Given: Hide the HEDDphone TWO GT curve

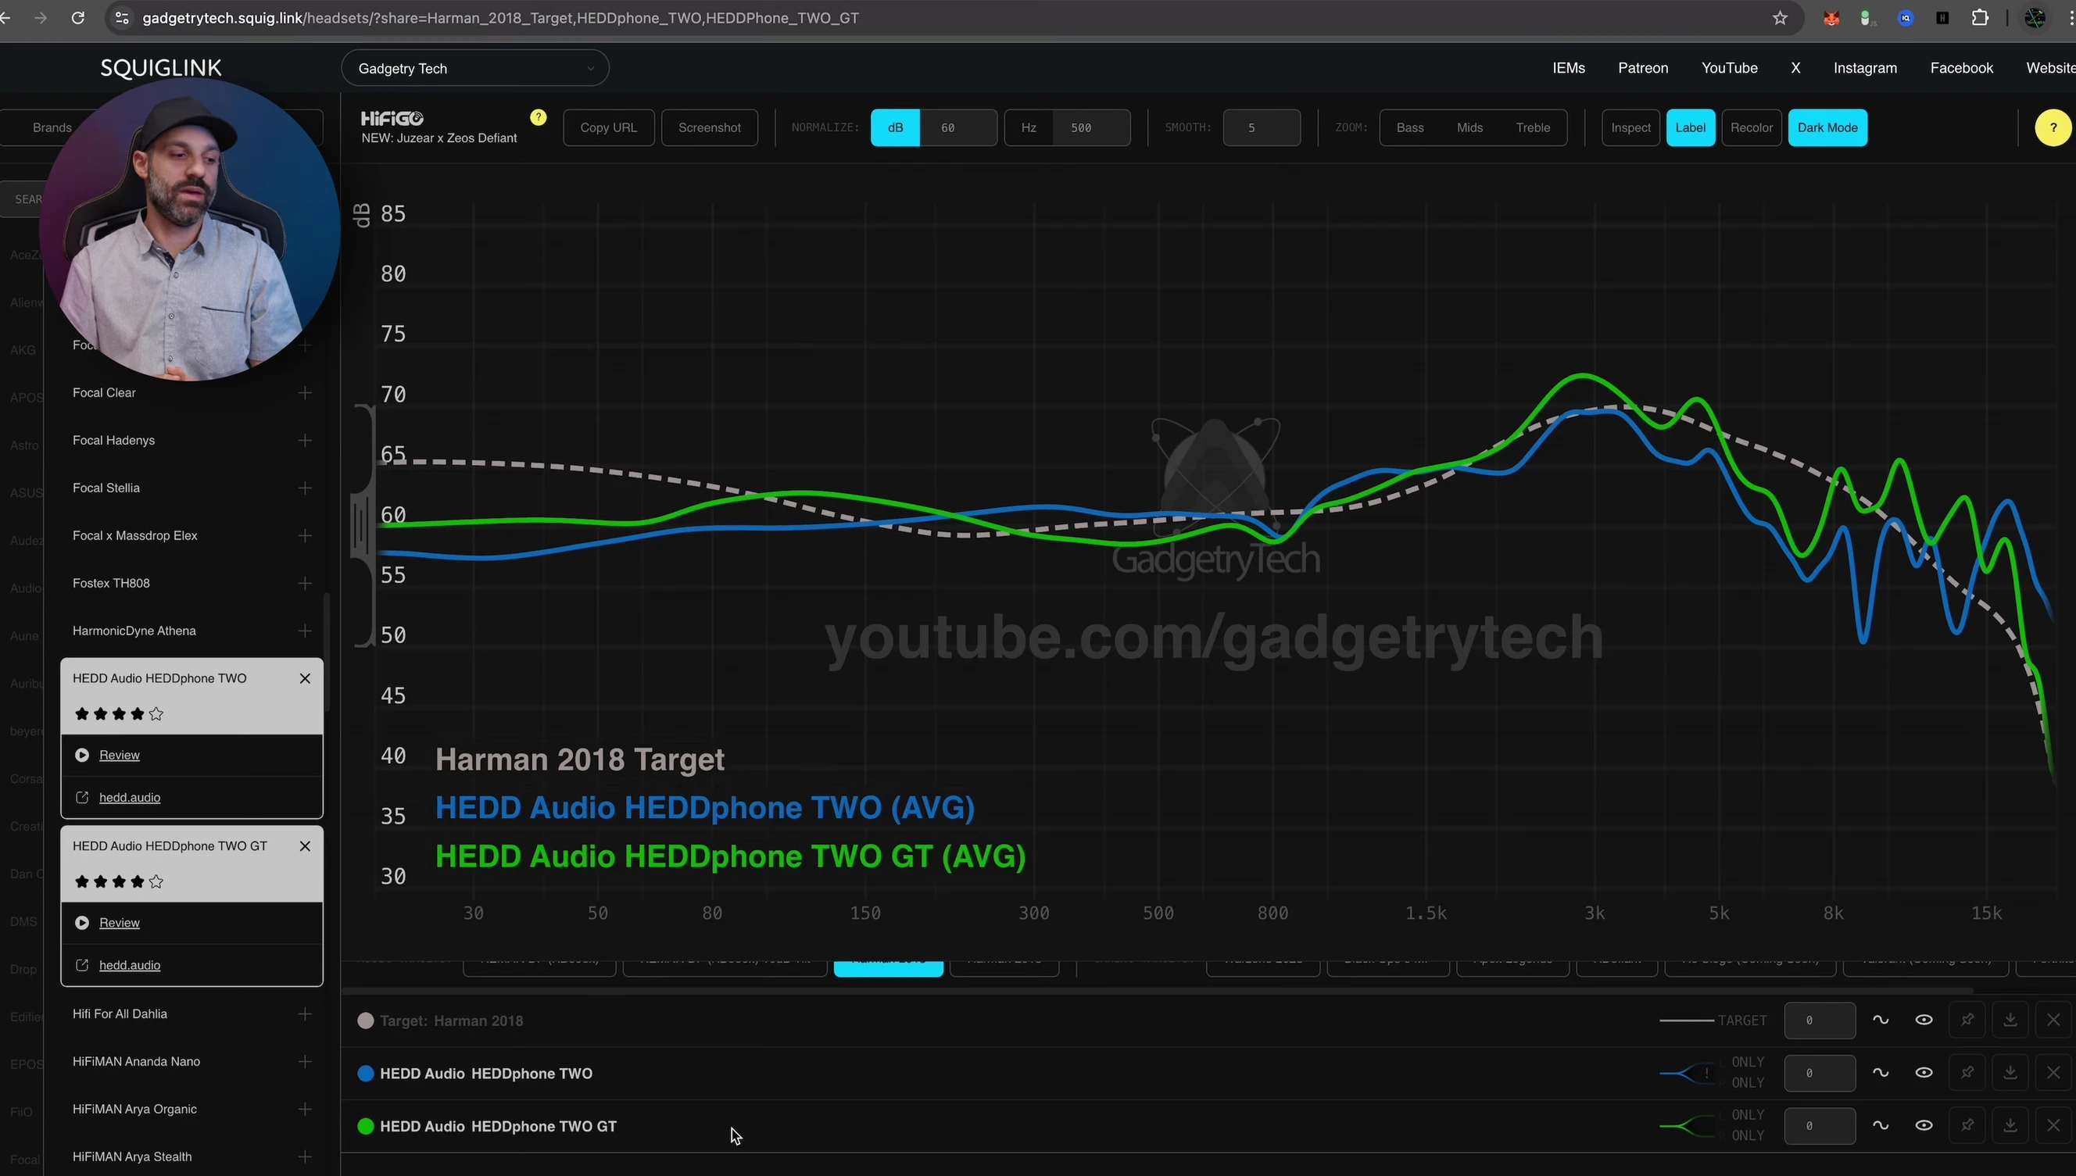Looking at the screenshot, I should (x=1924, y=1125).
